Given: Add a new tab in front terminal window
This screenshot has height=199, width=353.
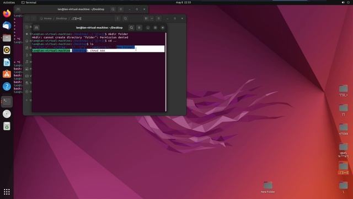Looking at the screenshot, I should point(36,28).
